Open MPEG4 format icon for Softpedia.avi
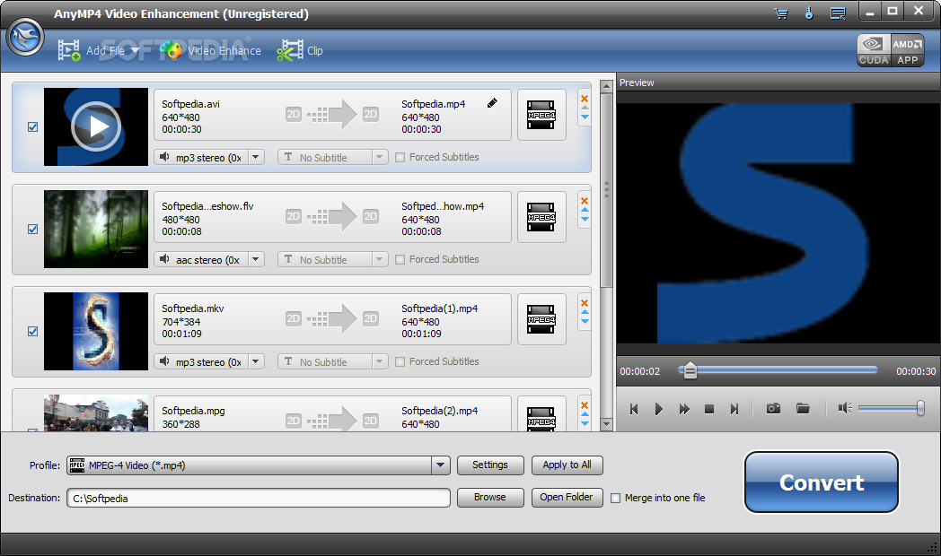The image size is (941, 556). 541,115
